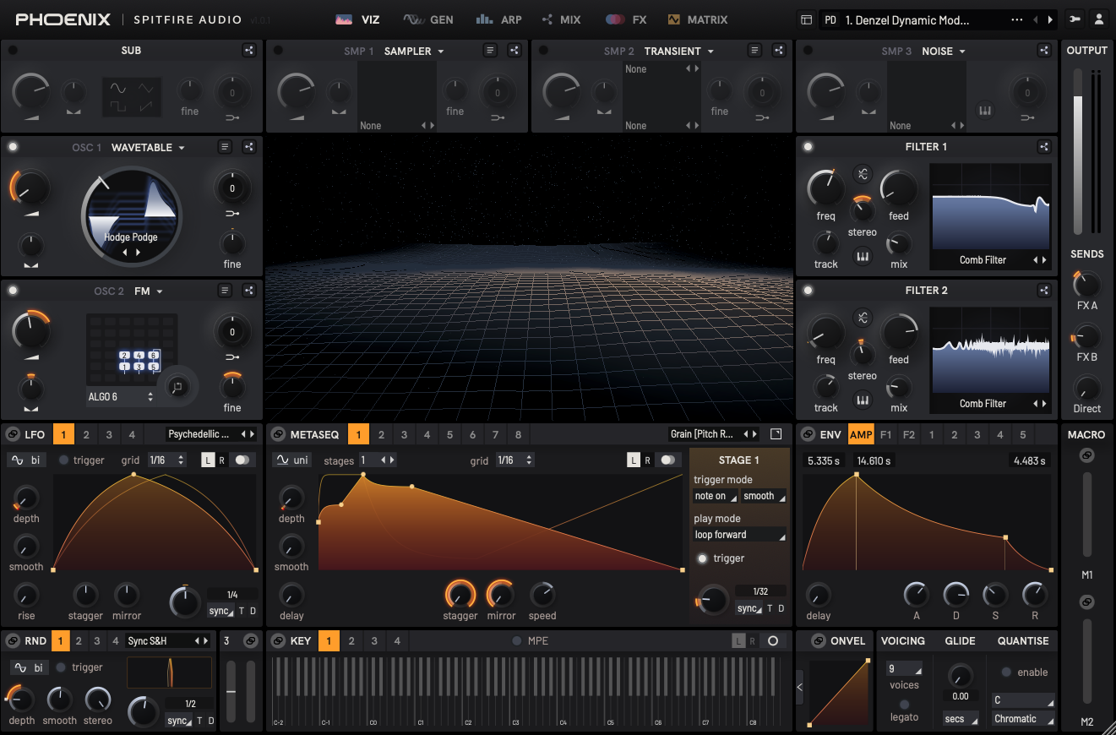Switch to the MIX view tab
The width and height of the screenshot is (1116, 735).
point(562,19)
